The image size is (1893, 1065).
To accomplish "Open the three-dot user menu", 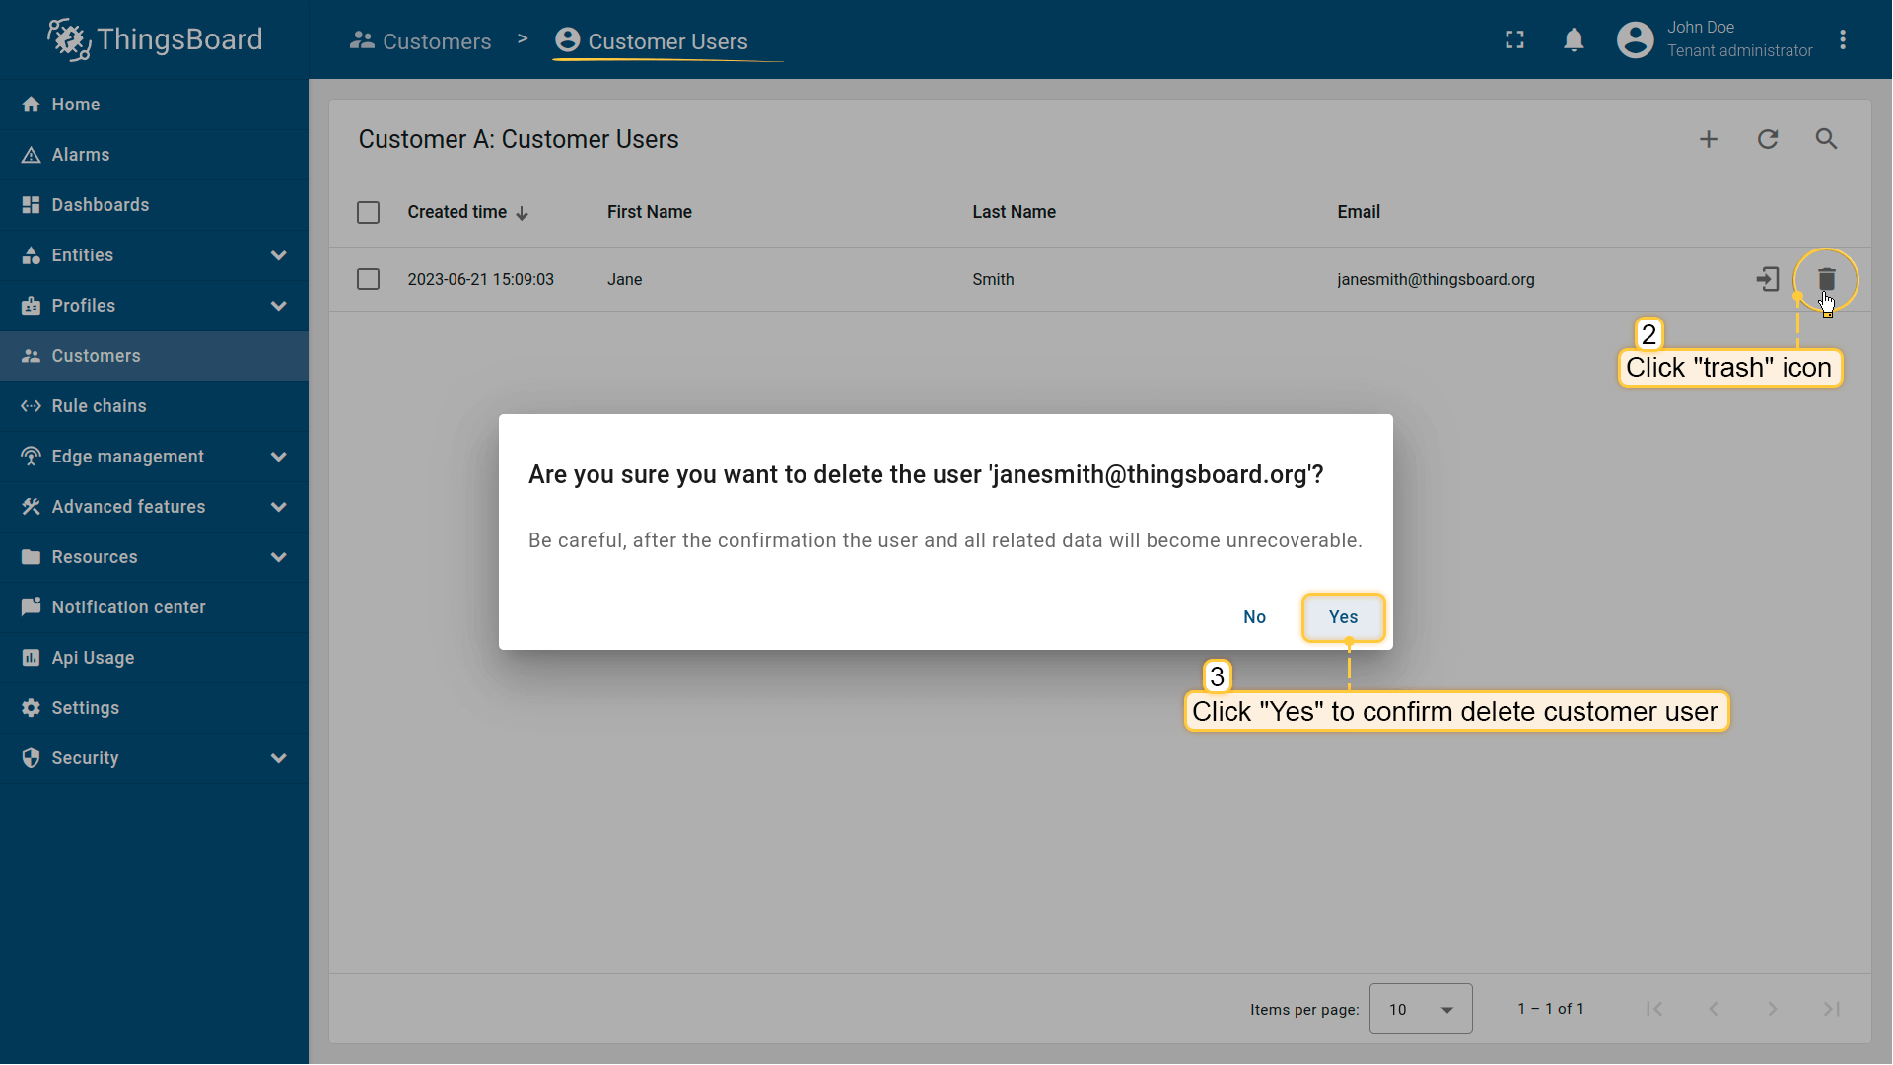I will [1843, 39].
